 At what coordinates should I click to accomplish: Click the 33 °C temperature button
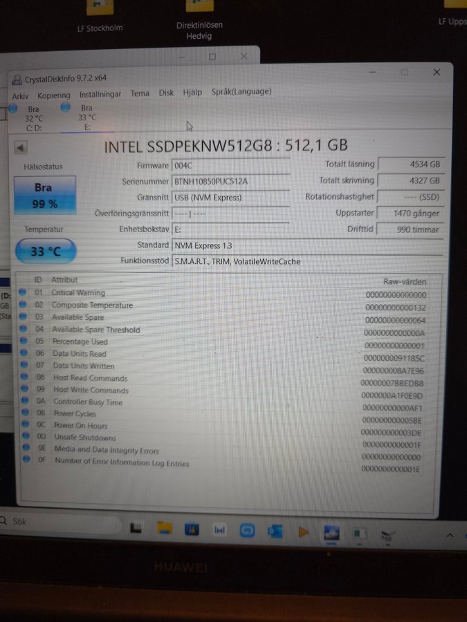coord(46,252)
